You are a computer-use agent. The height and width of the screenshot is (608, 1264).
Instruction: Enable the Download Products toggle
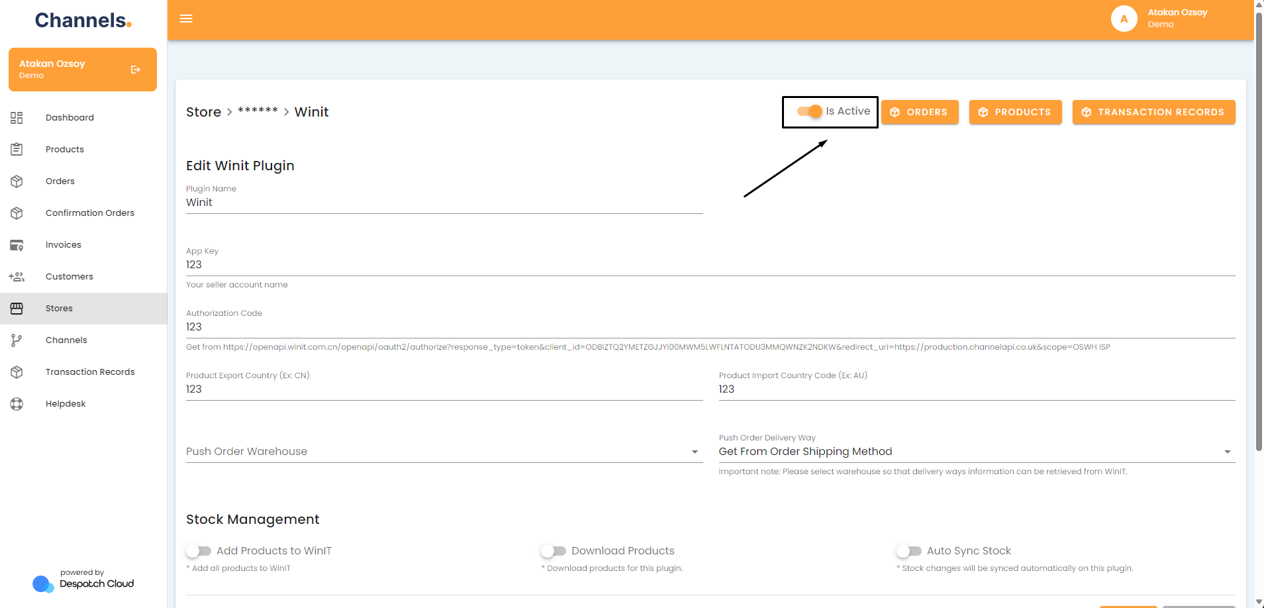click(x=554, y=551)
